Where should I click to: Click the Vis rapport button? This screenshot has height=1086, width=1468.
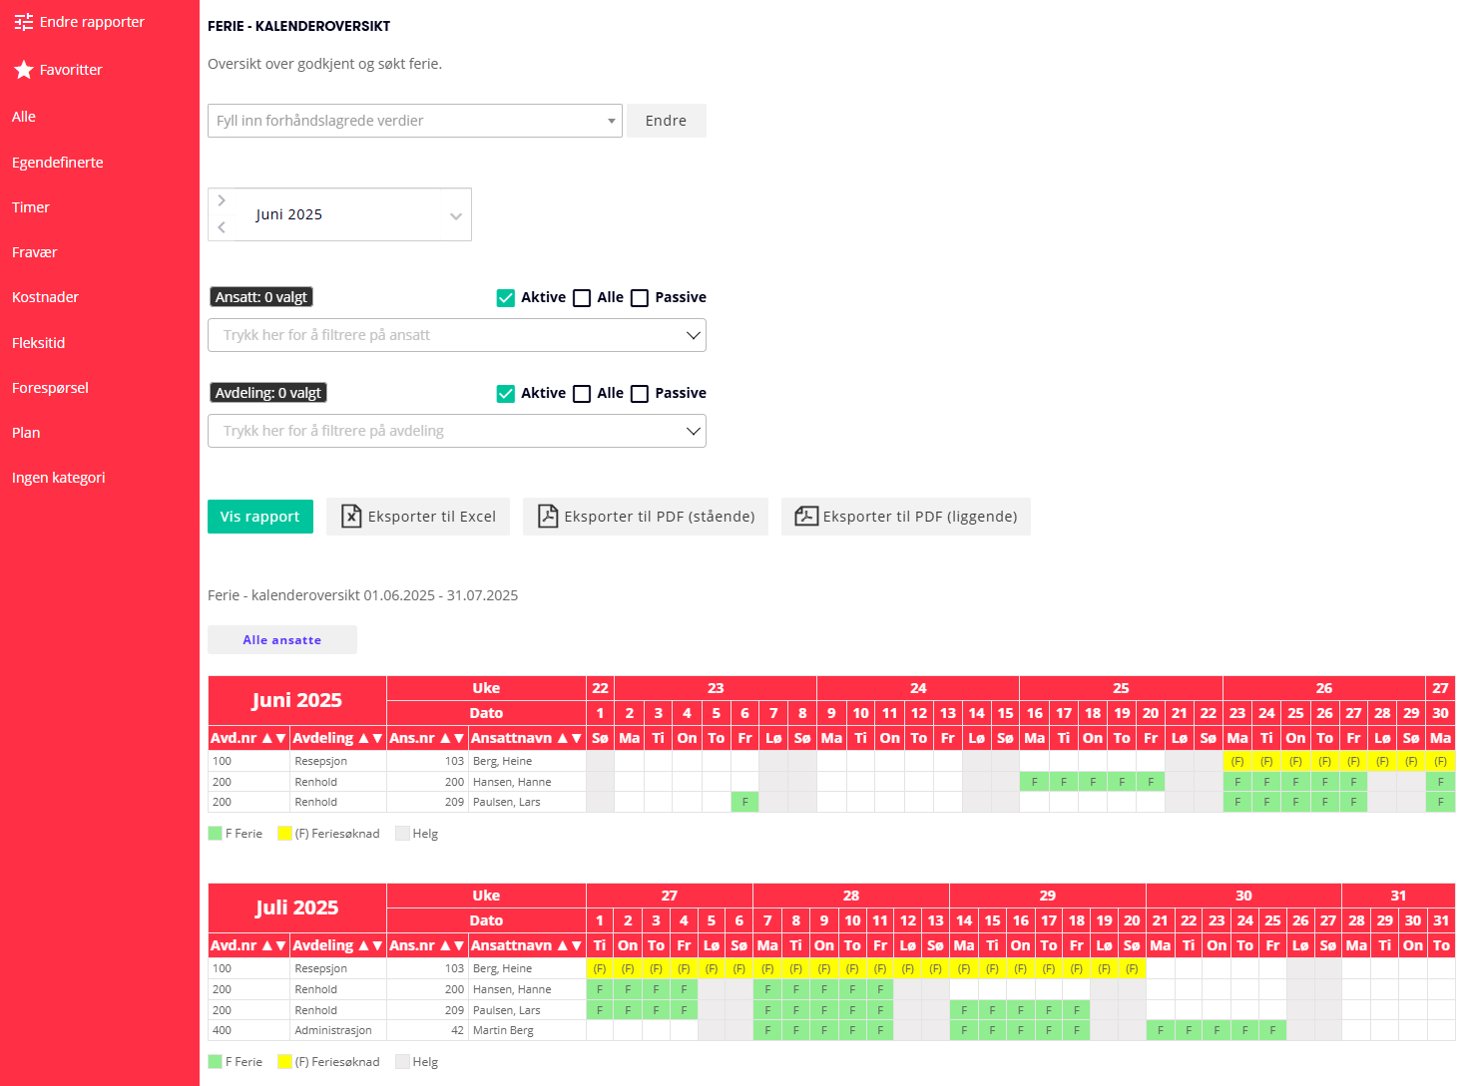tap(260, 517)
